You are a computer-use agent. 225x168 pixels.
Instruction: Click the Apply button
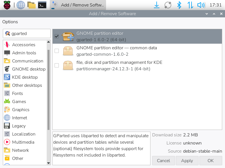187,161
